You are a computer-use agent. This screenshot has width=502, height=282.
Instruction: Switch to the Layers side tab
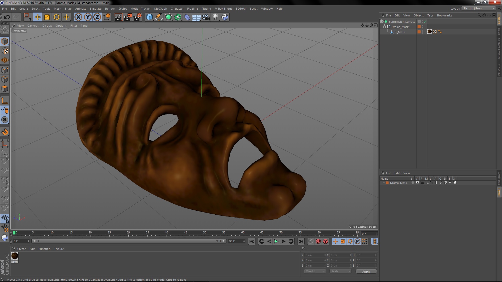[x=499, y=192]
